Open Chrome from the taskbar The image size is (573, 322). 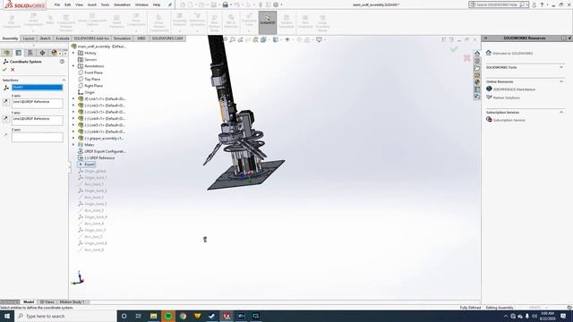183,316
